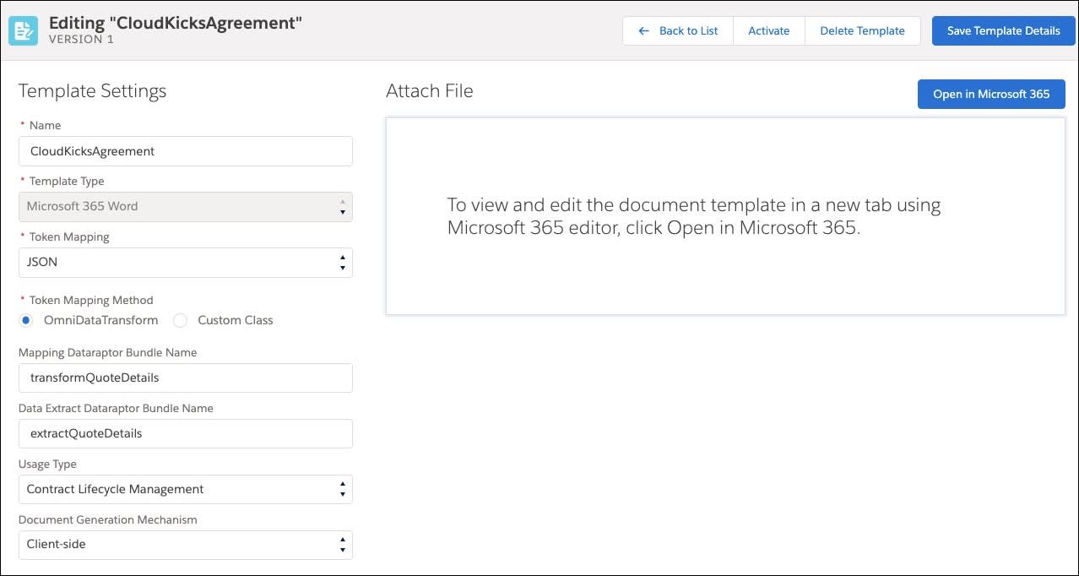Go Back to List
Image resolution: width=1079 pixels, height=576 pixels.
pos(686,30)
